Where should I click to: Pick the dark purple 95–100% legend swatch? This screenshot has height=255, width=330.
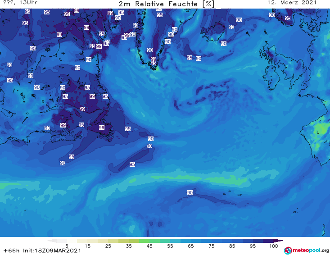[x=268, y=241]
